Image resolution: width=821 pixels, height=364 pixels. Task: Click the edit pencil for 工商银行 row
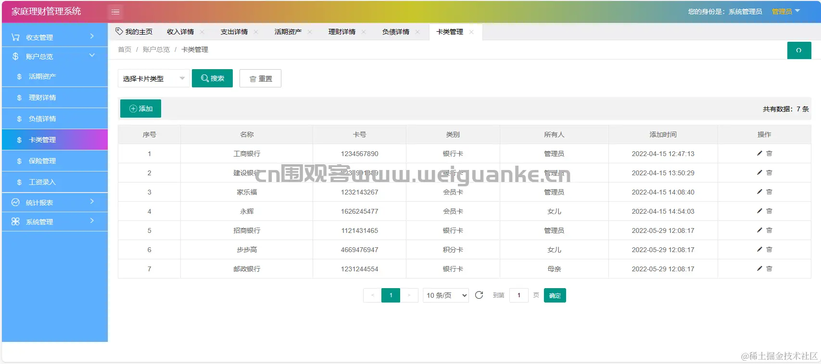[759, 153]
